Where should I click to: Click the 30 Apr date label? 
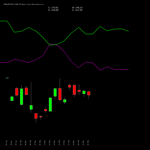pos(16,143)
